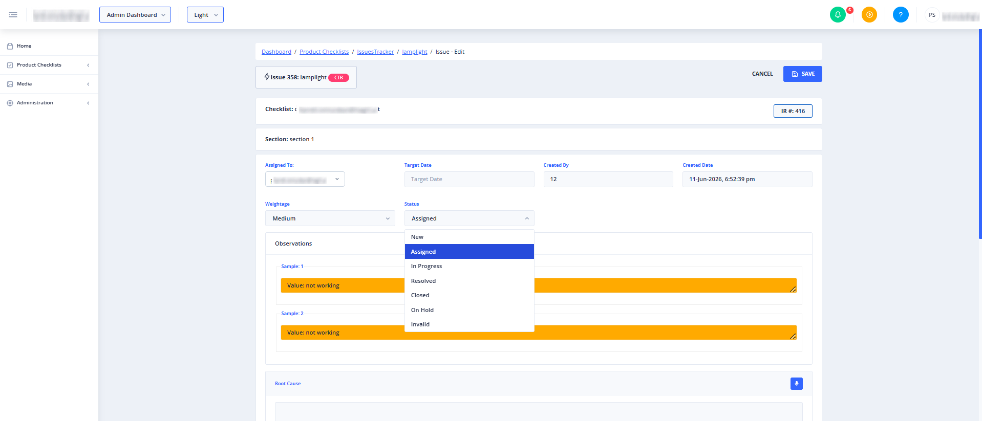
Task: Click the PS user avatar
Action: (932, 15)
